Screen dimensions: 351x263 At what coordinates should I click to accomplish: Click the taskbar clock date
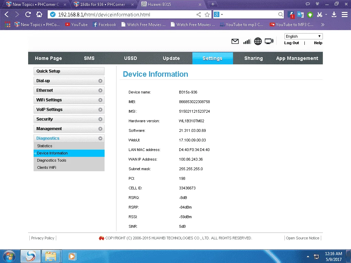click(x=334, y=256)
